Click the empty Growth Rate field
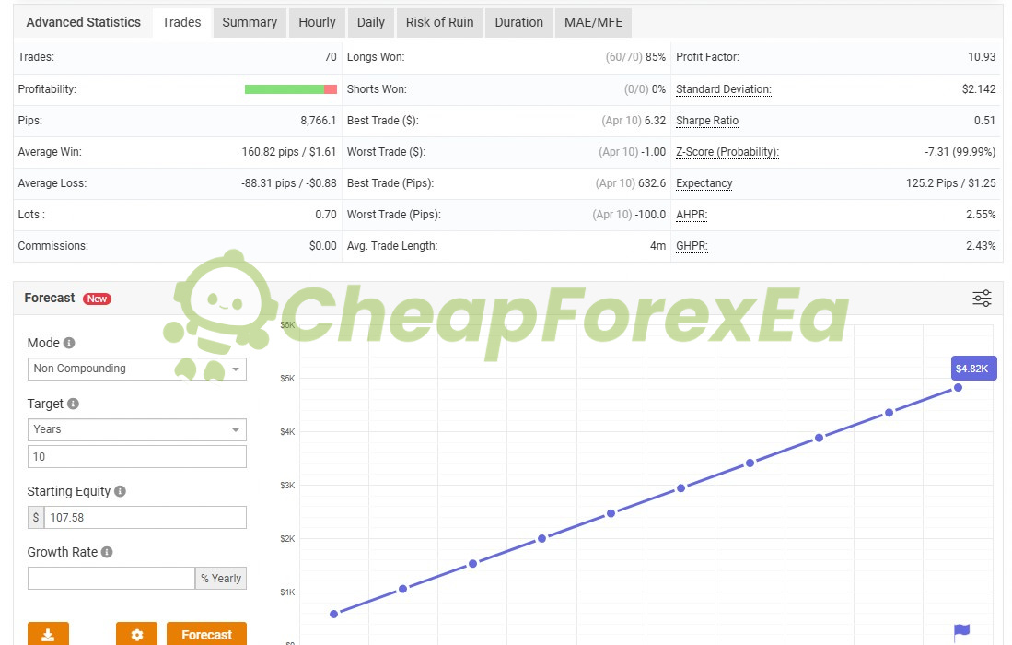Viewport: 1012px width, 645px height. click(111, 578)
